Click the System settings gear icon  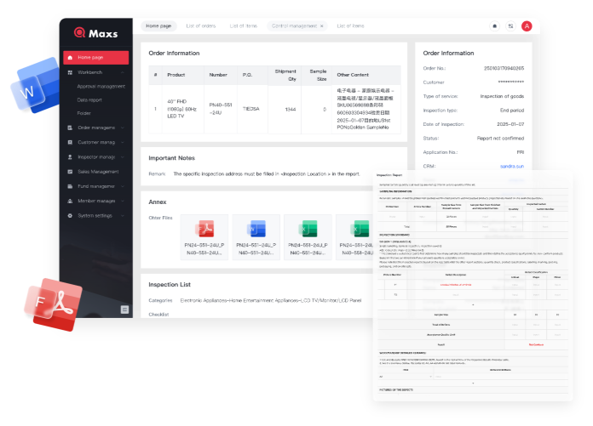click(x=70, y=216)
